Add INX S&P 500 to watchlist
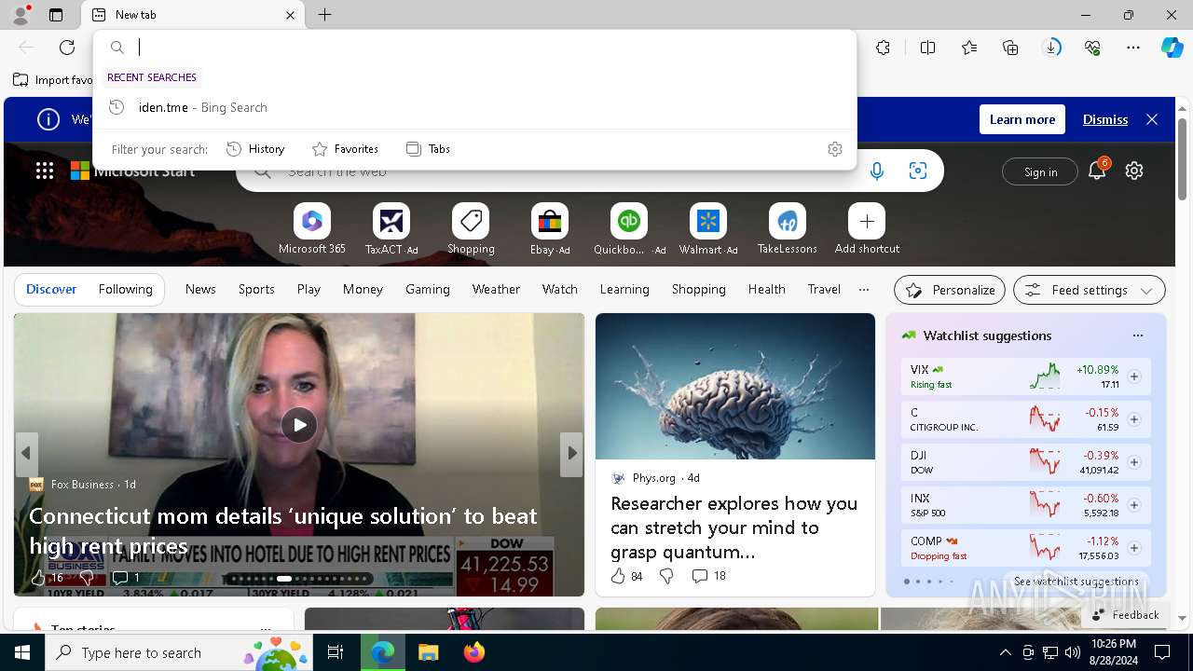This screenshot has height=671, width=1193. pyautogui.click(x=1134, y=505)
